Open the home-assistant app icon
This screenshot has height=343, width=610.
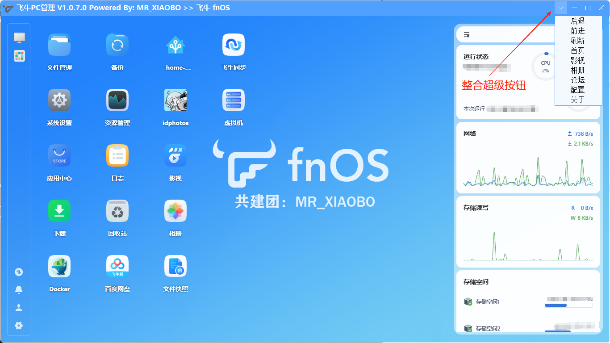pyautogui.click(x=175, y=45)
